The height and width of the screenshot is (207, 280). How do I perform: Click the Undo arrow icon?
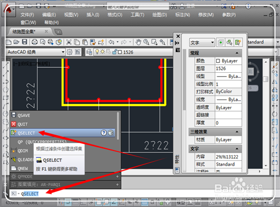[111, 42]
